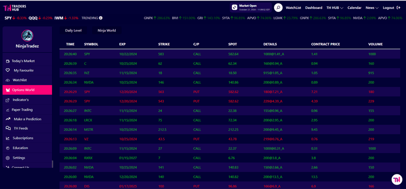Image resolution: width=406 pixels, height=189 pixels.
Task: Click spot price 212.25 cell
Action: pos(233,130)
